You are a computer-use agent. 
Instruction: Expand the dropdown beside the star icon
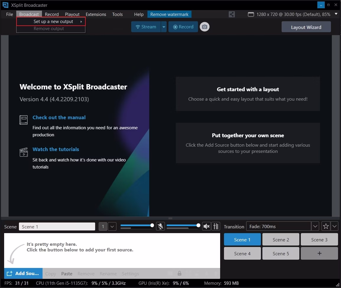click(334, 226)
